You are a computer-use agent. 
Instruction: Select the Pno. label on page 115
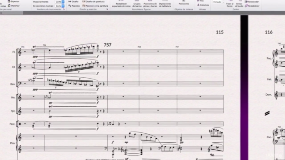pyautogui.click(x=12, y=143)
